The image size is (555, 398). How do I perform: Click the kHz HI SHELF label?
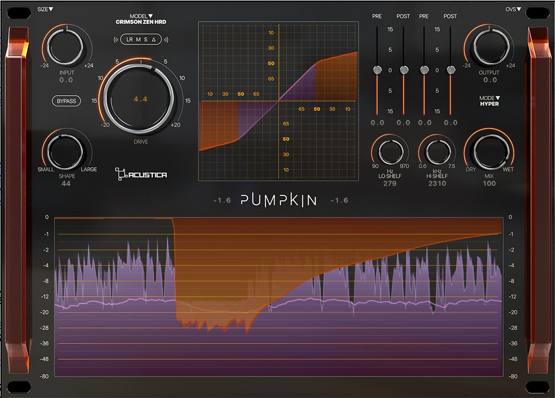tap(437, 173)
